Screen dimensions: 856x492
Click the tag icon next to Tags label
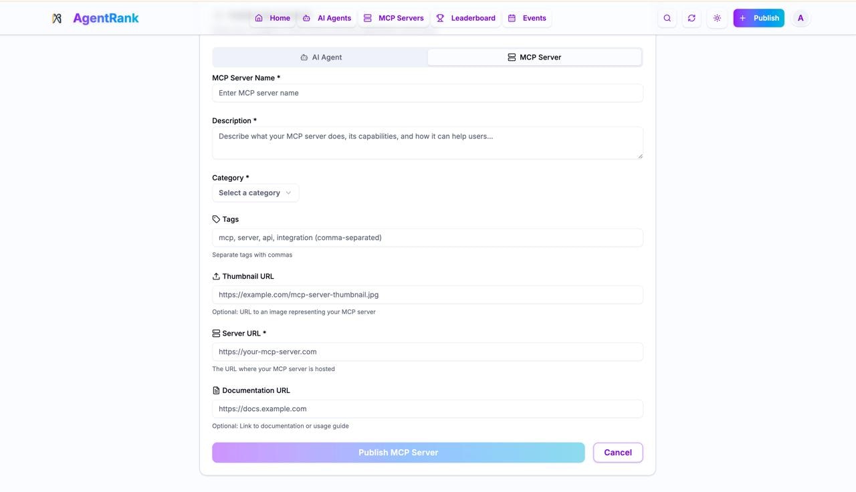tap(216, 219)
